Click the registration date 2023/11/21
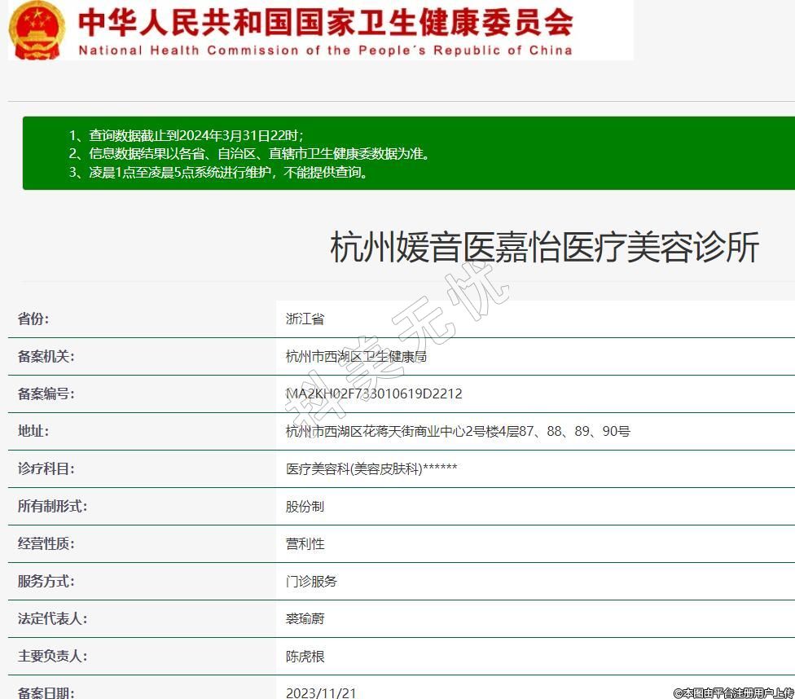 pos(321,692)
